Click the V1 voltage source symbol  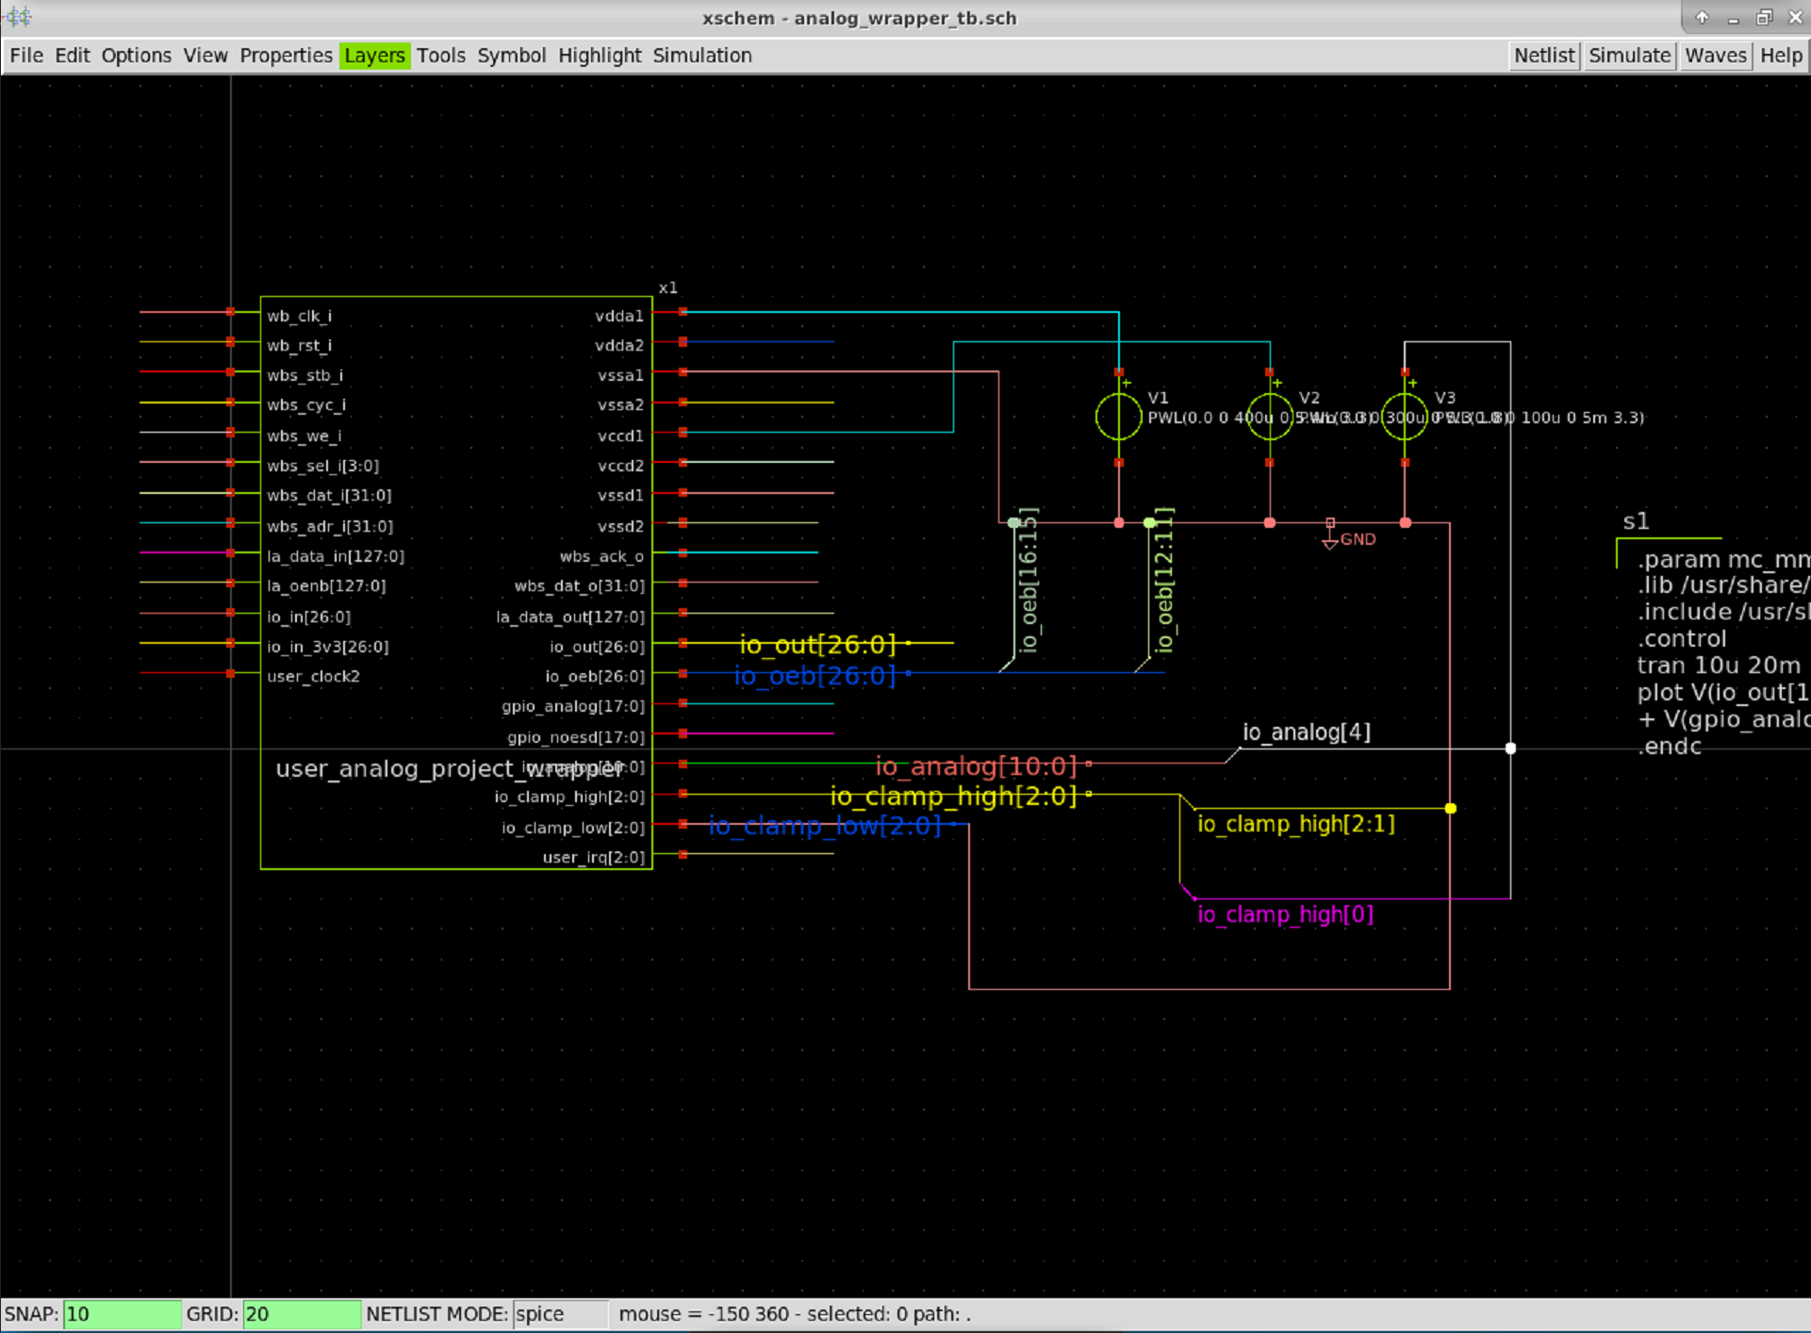[1118, 417]
